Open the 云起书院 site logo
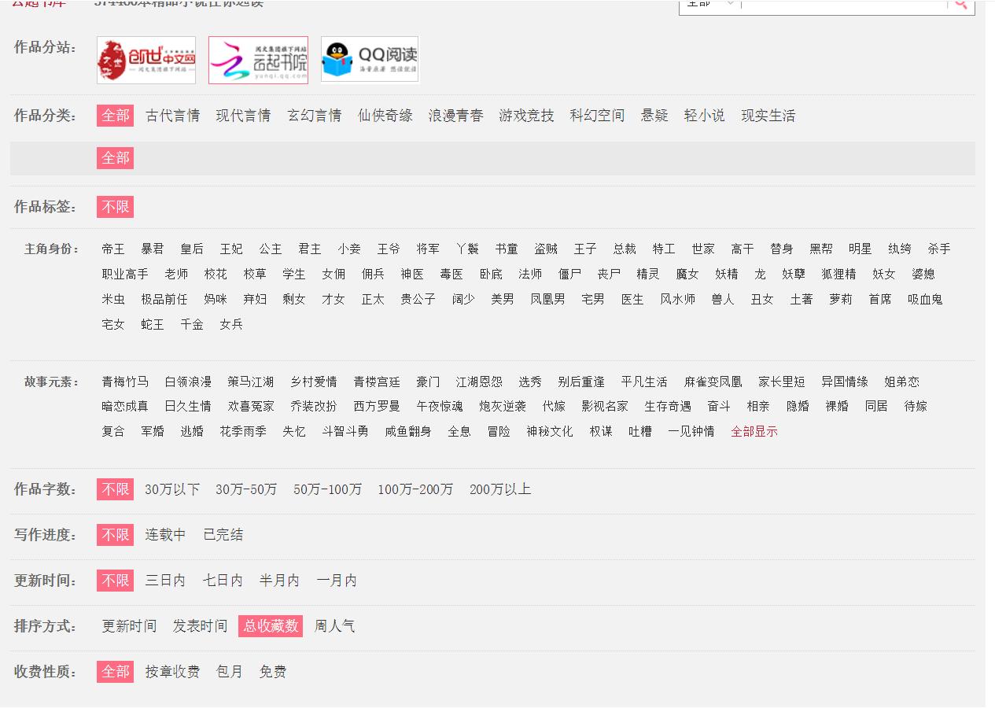The width and height of the screenshot is (995, 708). click(x=258, y=60)
